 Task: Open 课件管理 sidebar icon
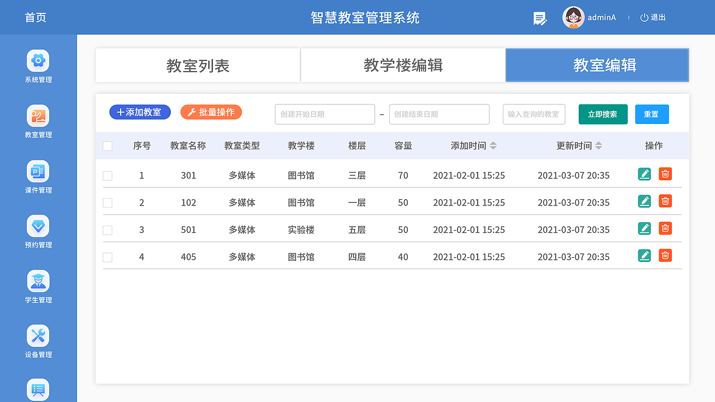tap(38, 171)
